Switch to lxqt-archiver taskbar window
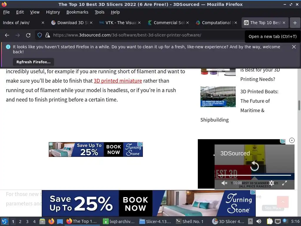Viewport: 301px width, 226px height. tap(119, 221)
